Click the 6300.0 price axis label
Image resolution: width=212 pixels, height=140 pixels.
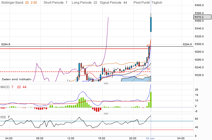[199, 44]
